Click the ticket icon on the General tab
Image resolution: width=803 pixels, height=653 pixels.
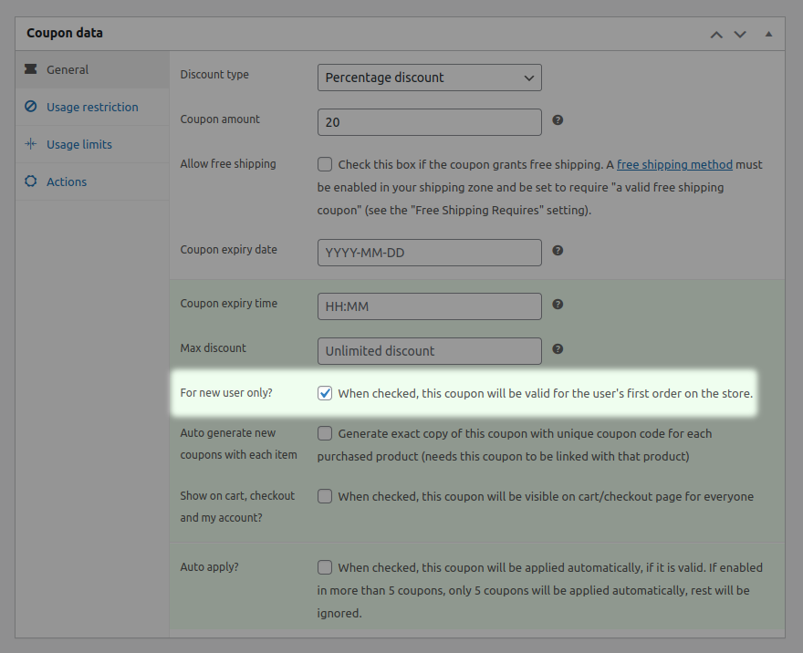pos(30,68)
